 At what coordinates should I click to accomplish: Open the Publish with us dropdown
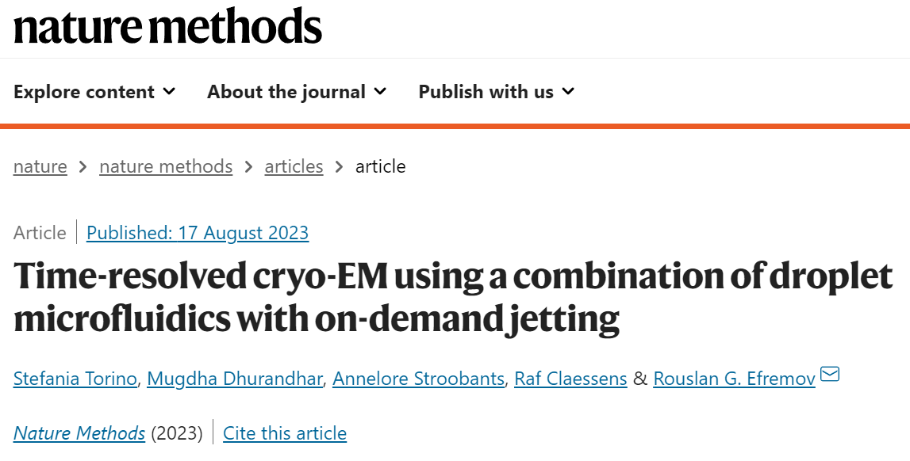(496, 92)
